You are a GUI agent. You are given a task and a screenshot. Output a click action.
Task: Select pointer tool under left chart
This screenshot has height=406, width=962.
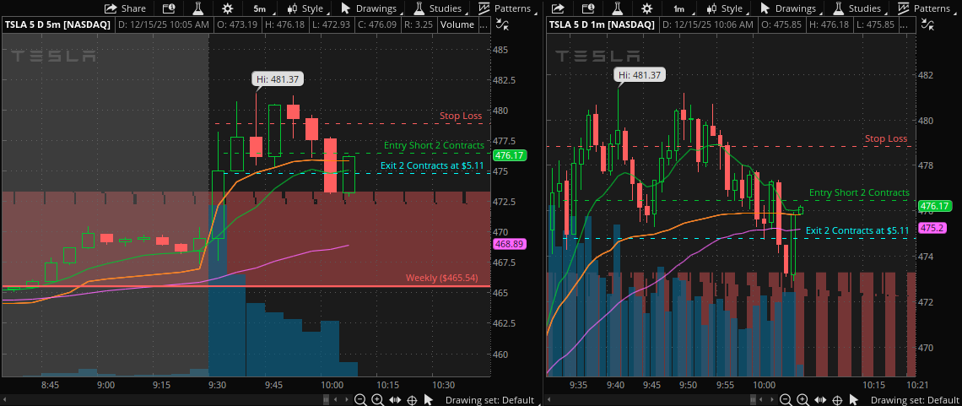428,400
